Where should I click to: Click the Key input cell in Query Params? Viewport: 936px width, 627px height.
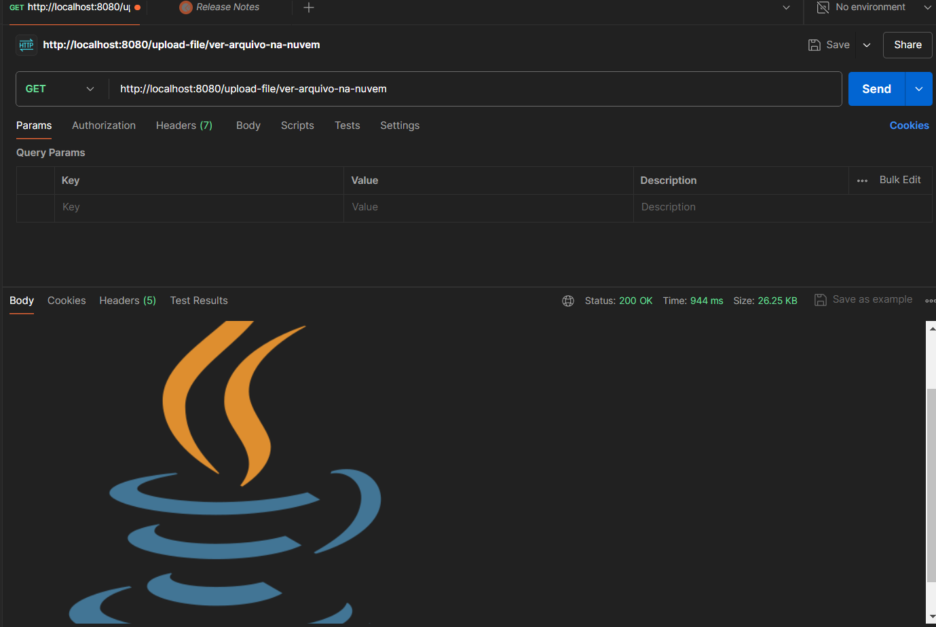pos(199,208)
